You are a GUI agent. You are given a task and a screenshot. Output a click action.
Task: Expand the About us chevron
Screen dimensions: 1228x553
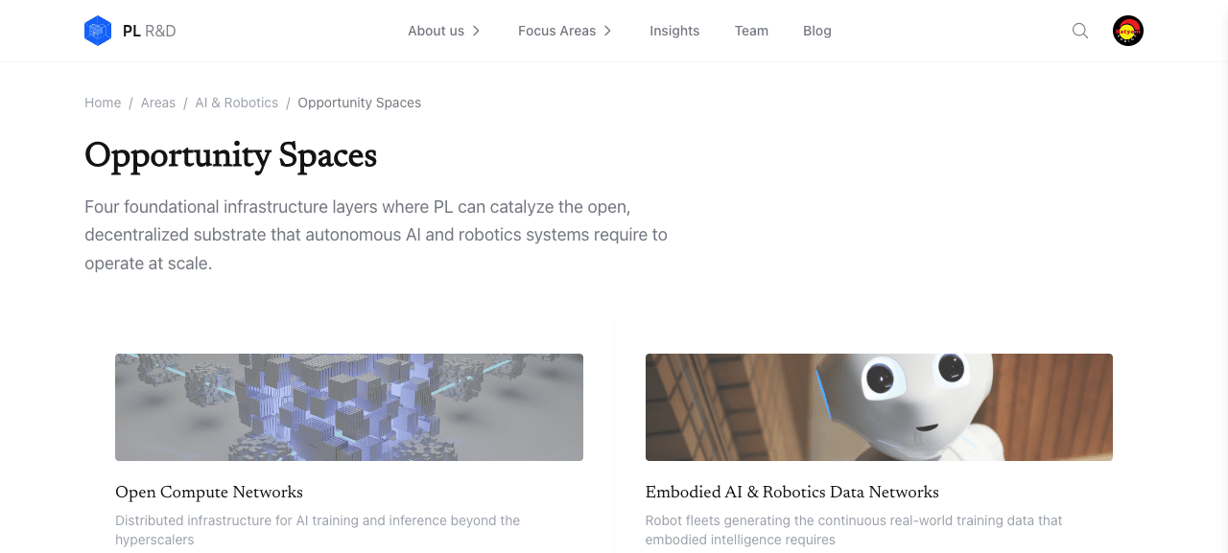click(x=476, y=31)
